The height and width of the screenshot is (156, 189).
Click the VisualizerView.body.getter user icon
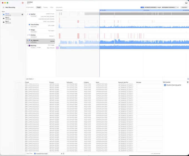pos(165,85)
